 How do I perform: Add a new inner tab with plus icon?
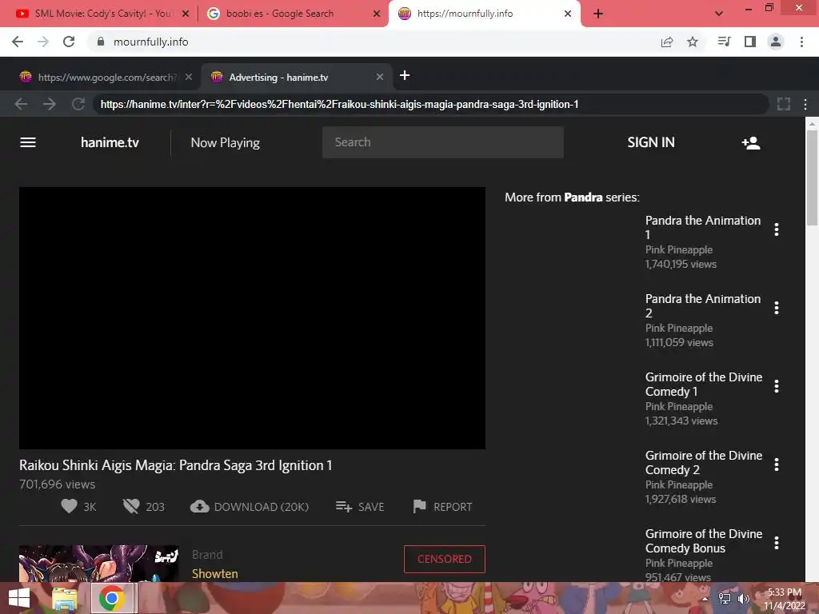[404, 76]
